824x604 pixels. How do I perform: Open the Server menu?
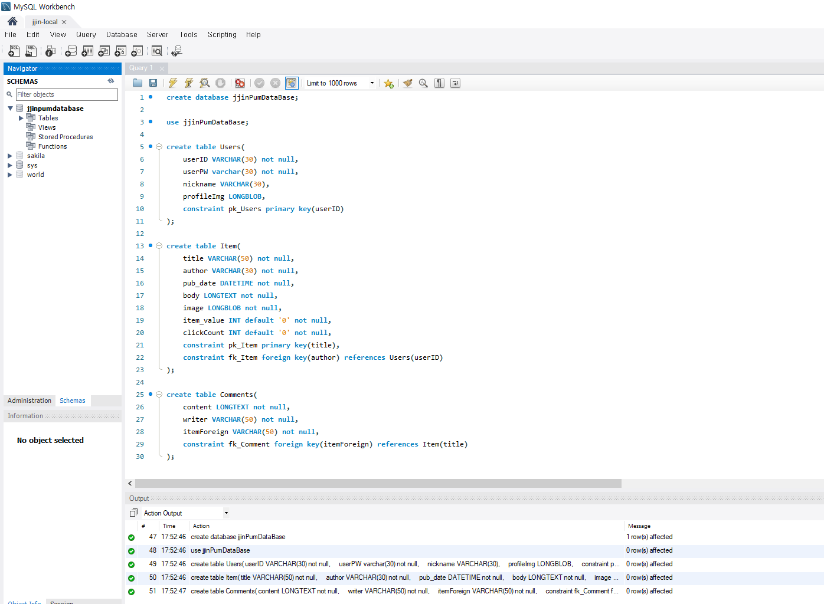click(158, 35)
